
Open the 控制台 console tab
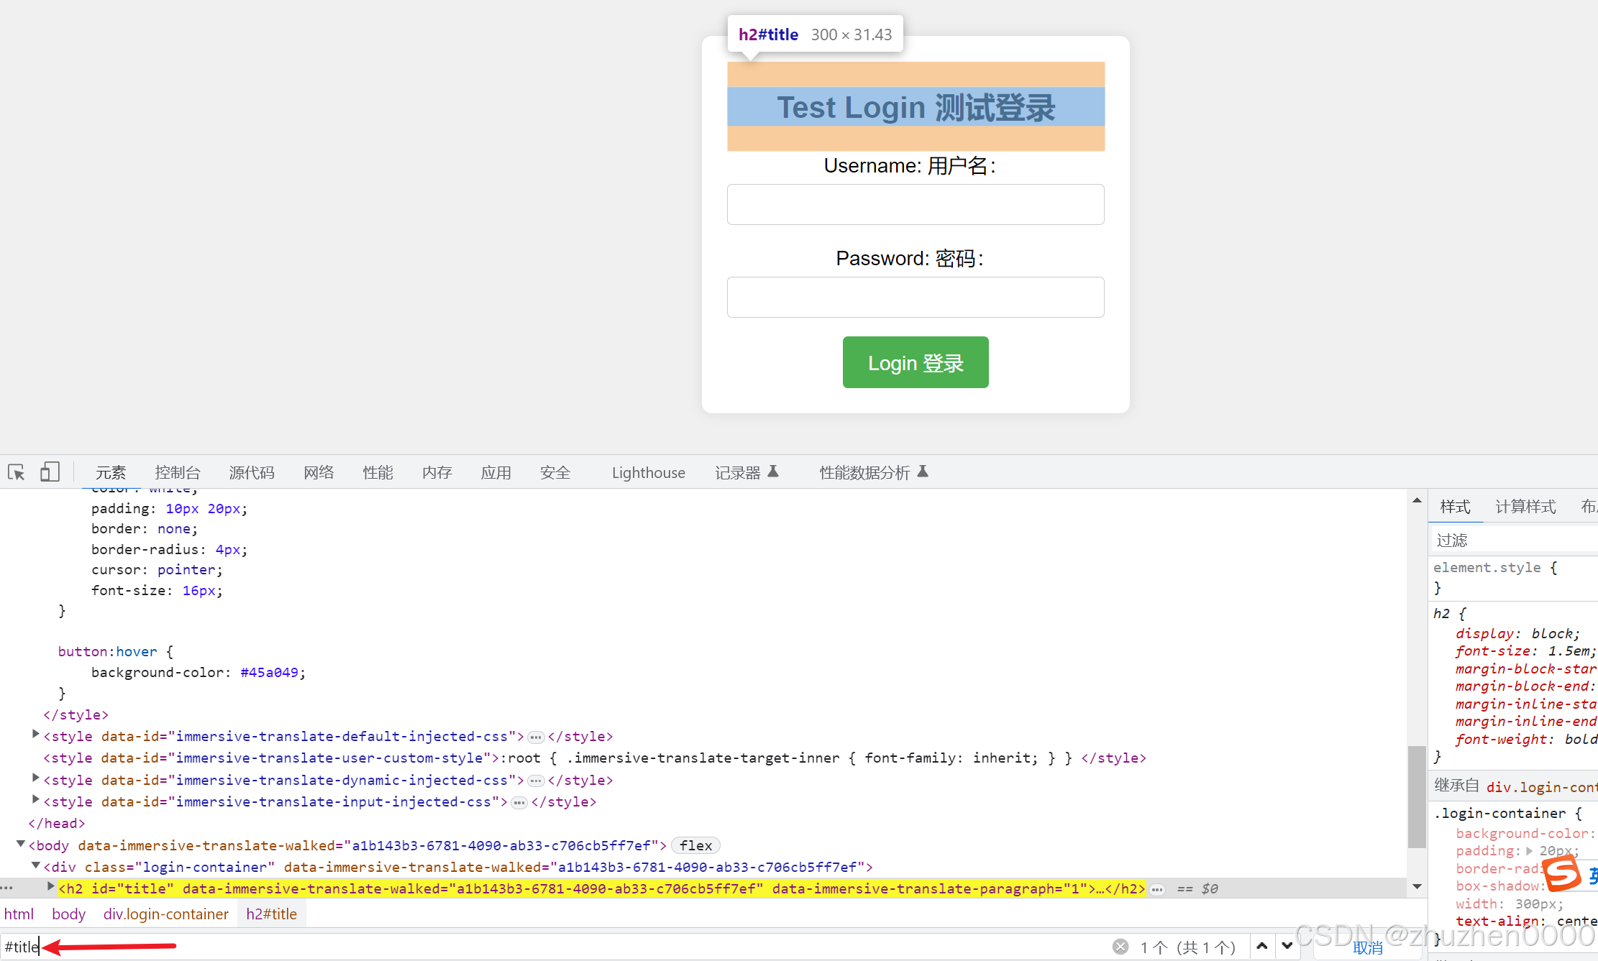pos(177,472)
